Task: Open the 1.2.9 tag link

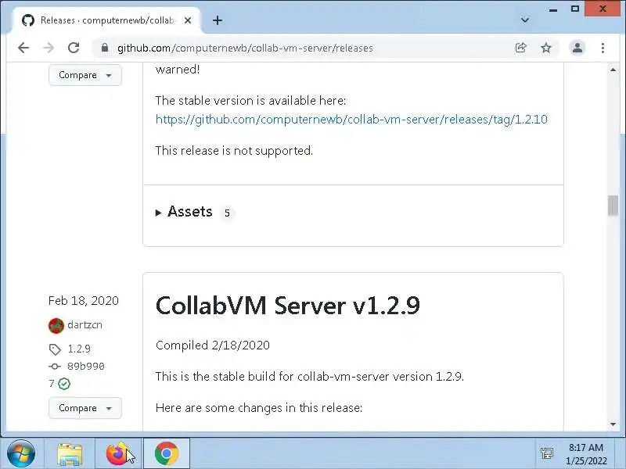Action: pyautogui.click(x=79, y=349)
